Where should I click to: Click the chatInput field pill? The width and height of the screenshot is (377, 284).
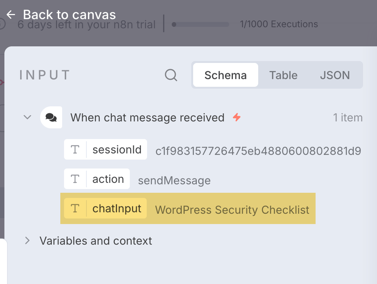[x=117, y=208]
